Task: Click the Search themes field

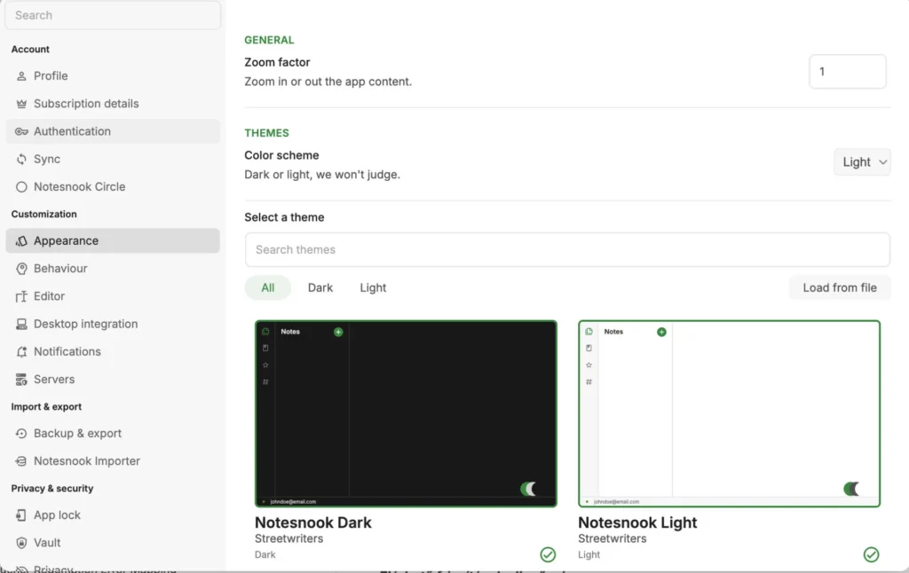Action: (567, 250)
